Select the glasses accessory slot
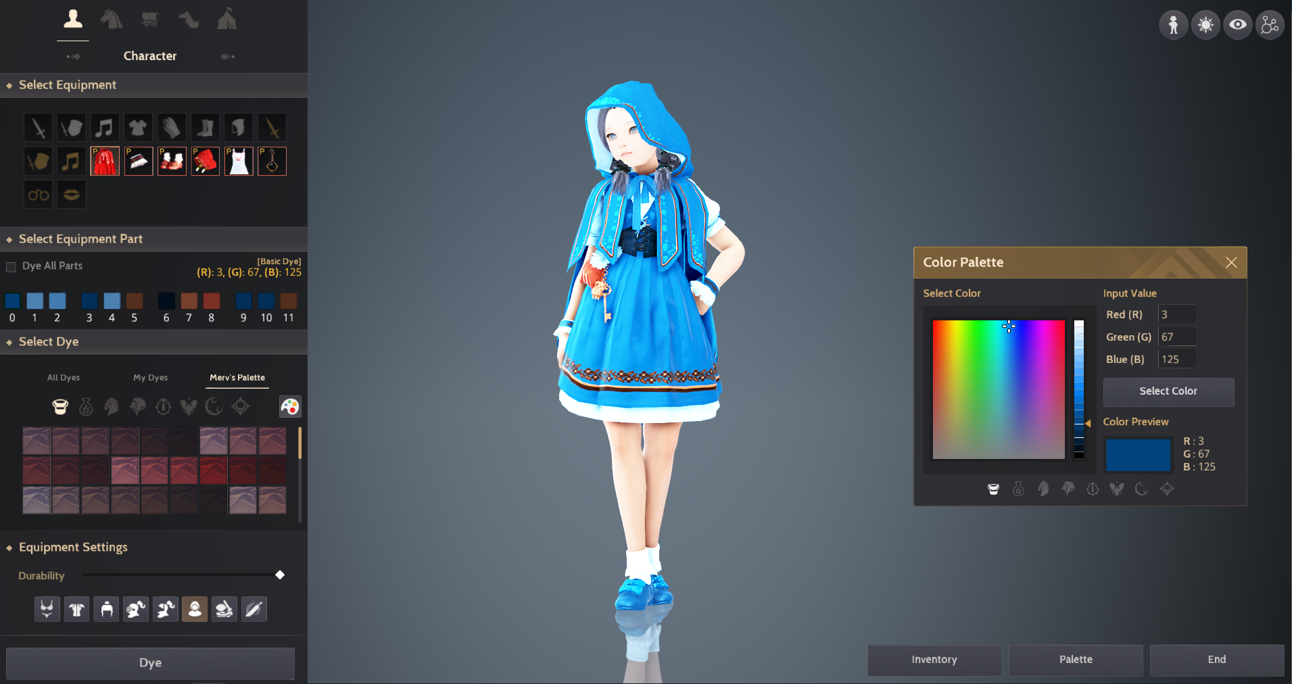1292x684 pixels. click(38, 195)
